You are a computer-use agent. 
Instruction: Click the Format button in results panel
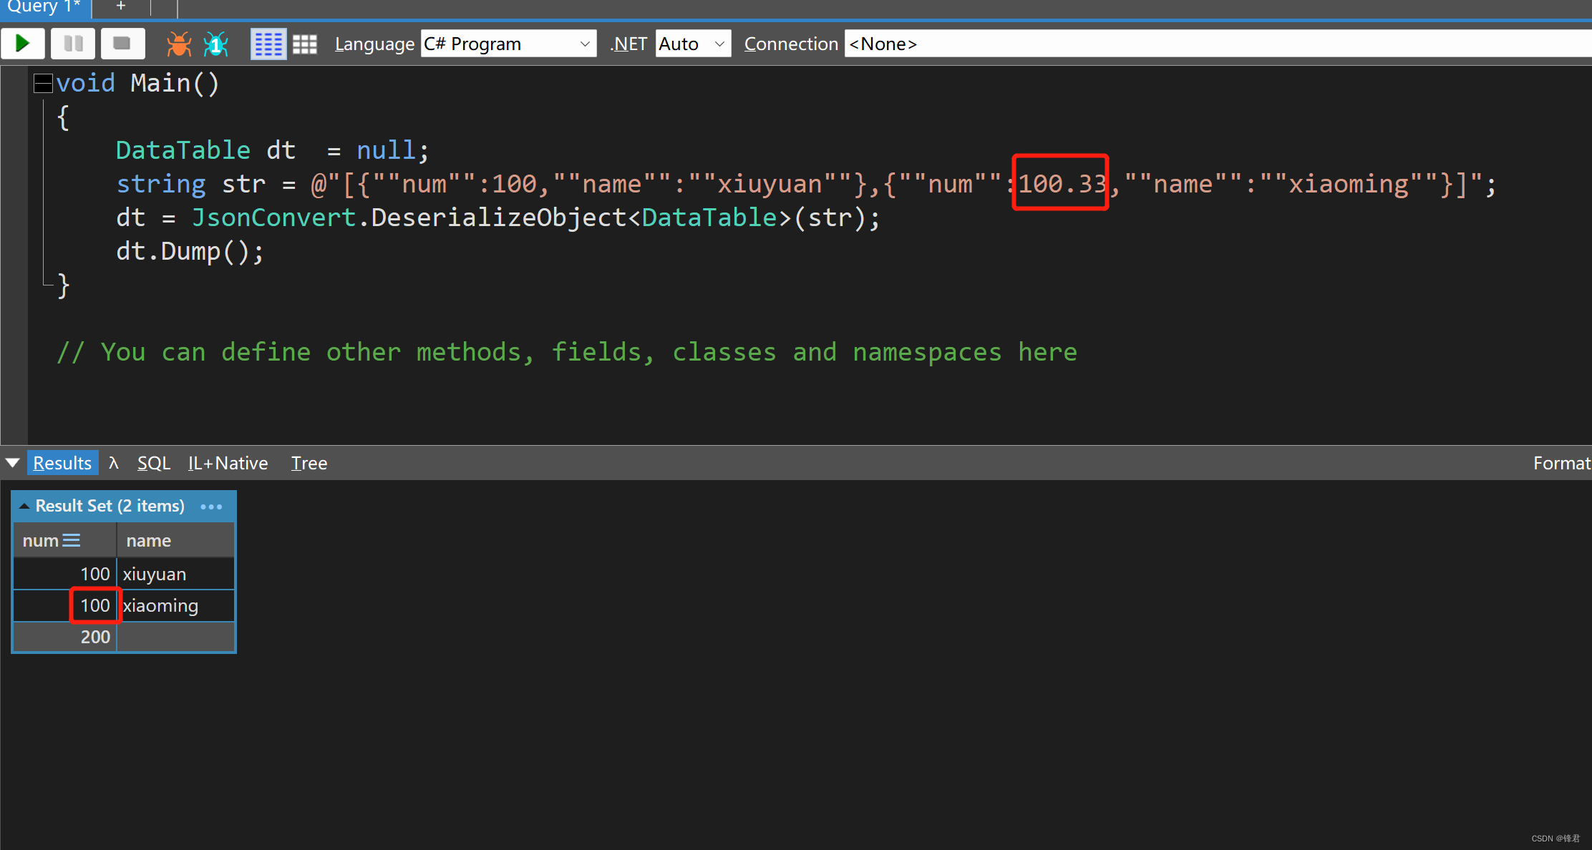1563,463
